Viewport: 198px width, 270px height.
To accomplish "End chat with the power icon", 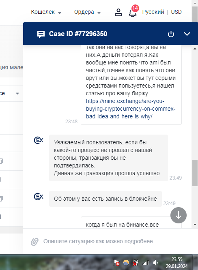I will point(171,34).
